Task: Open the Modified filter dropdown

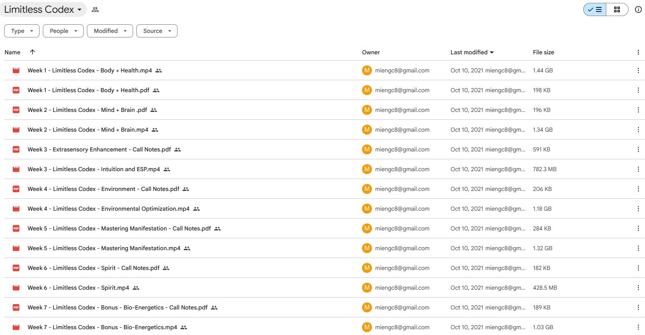Action: (110, 31)
